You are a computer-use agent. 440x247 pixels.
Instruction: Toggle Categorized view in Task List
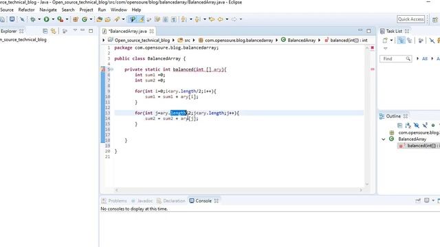(x=401, y=40)
